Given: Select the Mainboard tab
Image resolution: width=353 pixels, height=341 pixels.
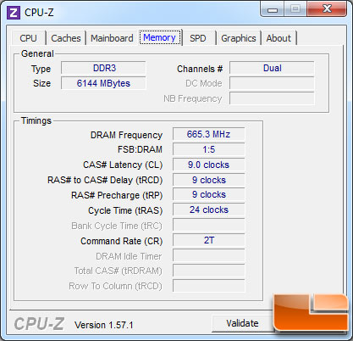Looking at the screenshot, I should point(112,38).
